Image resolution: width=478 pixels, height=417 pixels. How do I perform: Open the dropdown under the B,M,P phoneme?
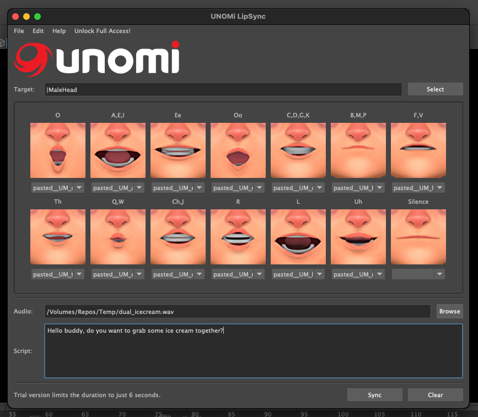tap(358, 188)
